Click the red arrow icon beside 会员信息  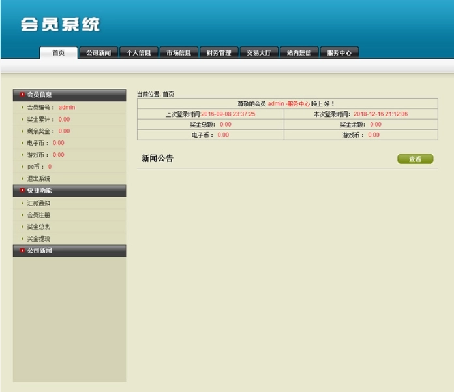[22, 95]
